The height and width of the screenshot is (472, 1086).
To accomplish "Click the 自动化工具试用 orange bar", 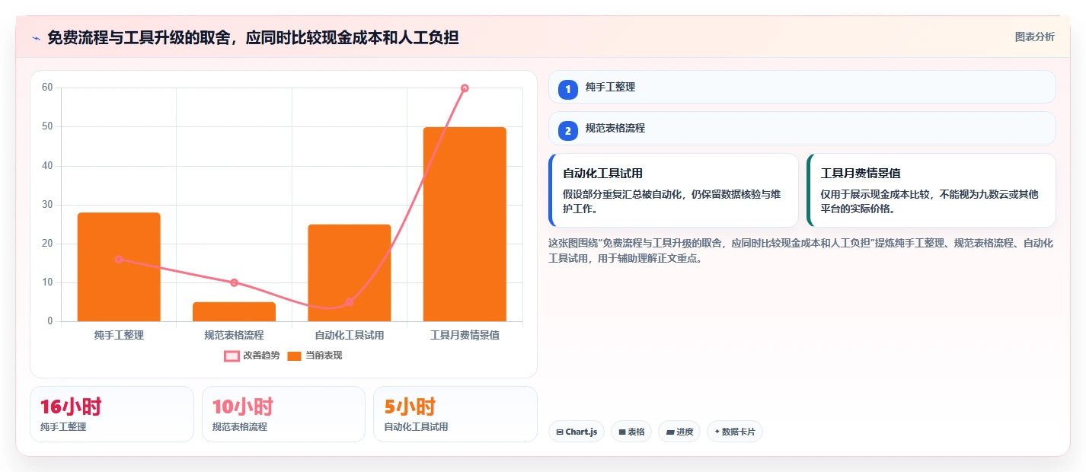I will [x=349, y=273].
